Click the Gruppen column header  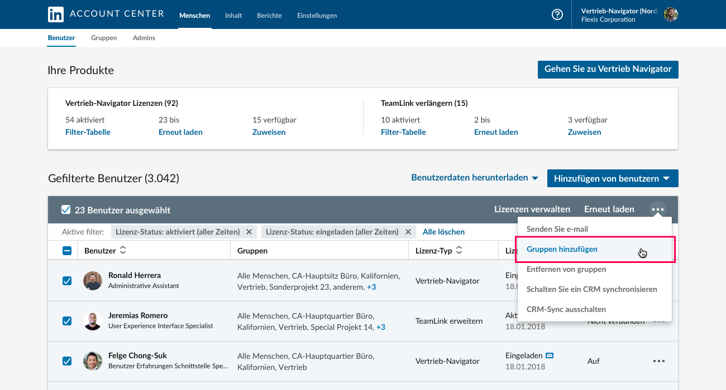252,251
